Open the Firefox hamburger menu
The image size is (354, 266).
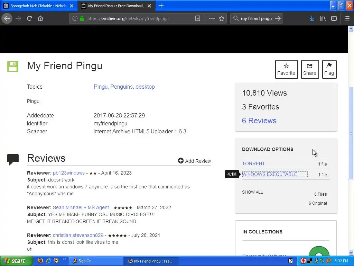[347, 19]
